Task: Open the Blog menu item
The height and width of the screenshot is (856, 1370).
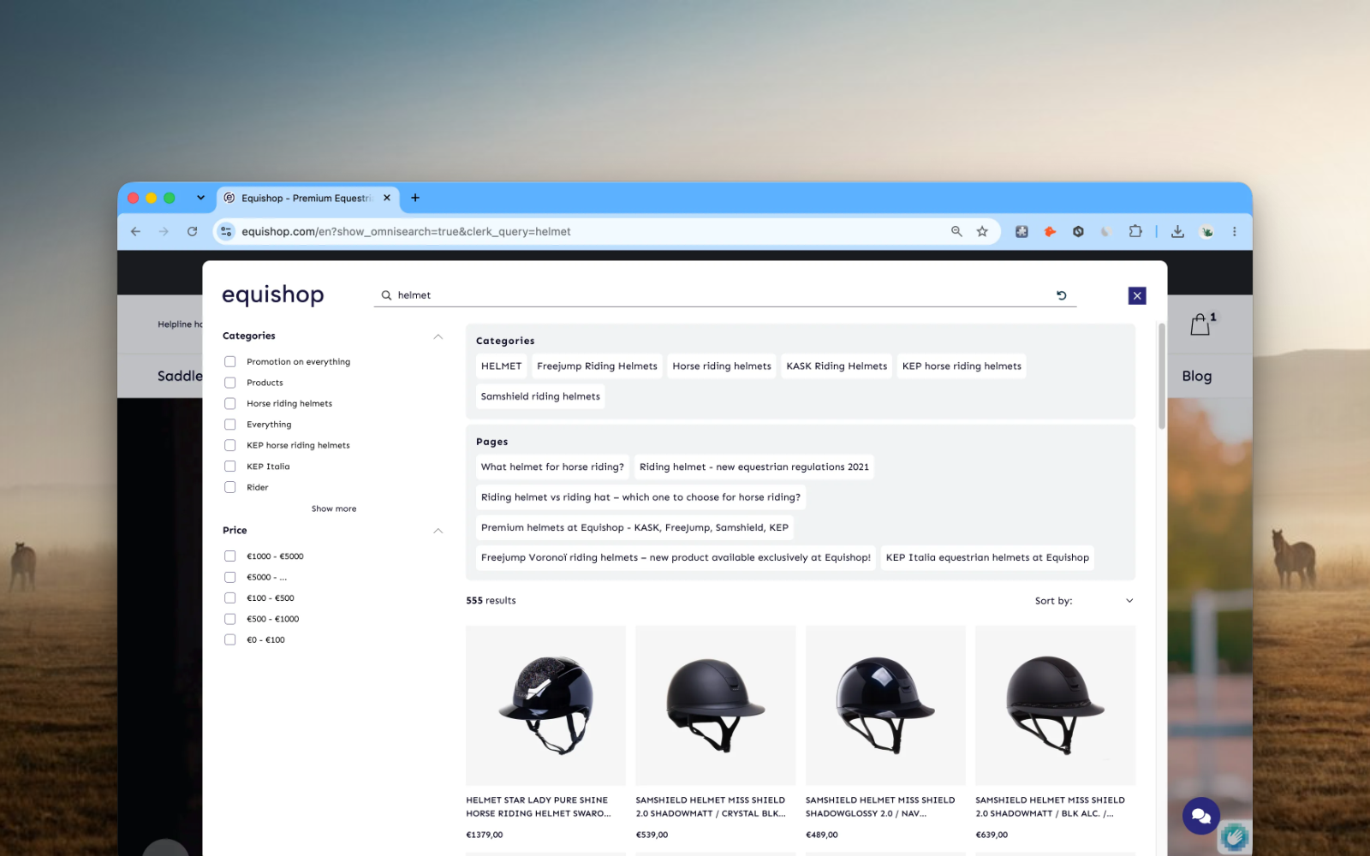Action: pyautogui.click(x=1197, y=376)
